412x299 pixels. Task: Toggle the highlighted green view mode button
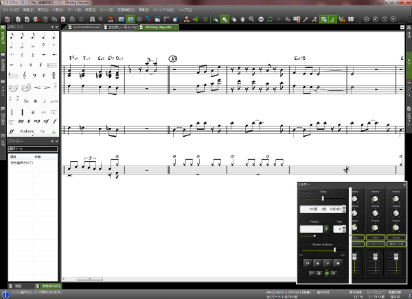coord(130,19)
